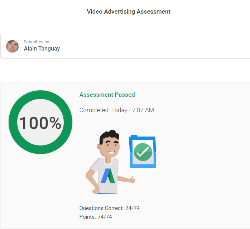This screenshot has height=229, width=250.
Task: Click the green checkmark circle icon
Action: coord(143,152)
